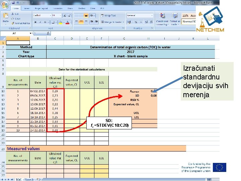Increase font size
This screenshot has height=181, width=241.
point(65,15)
